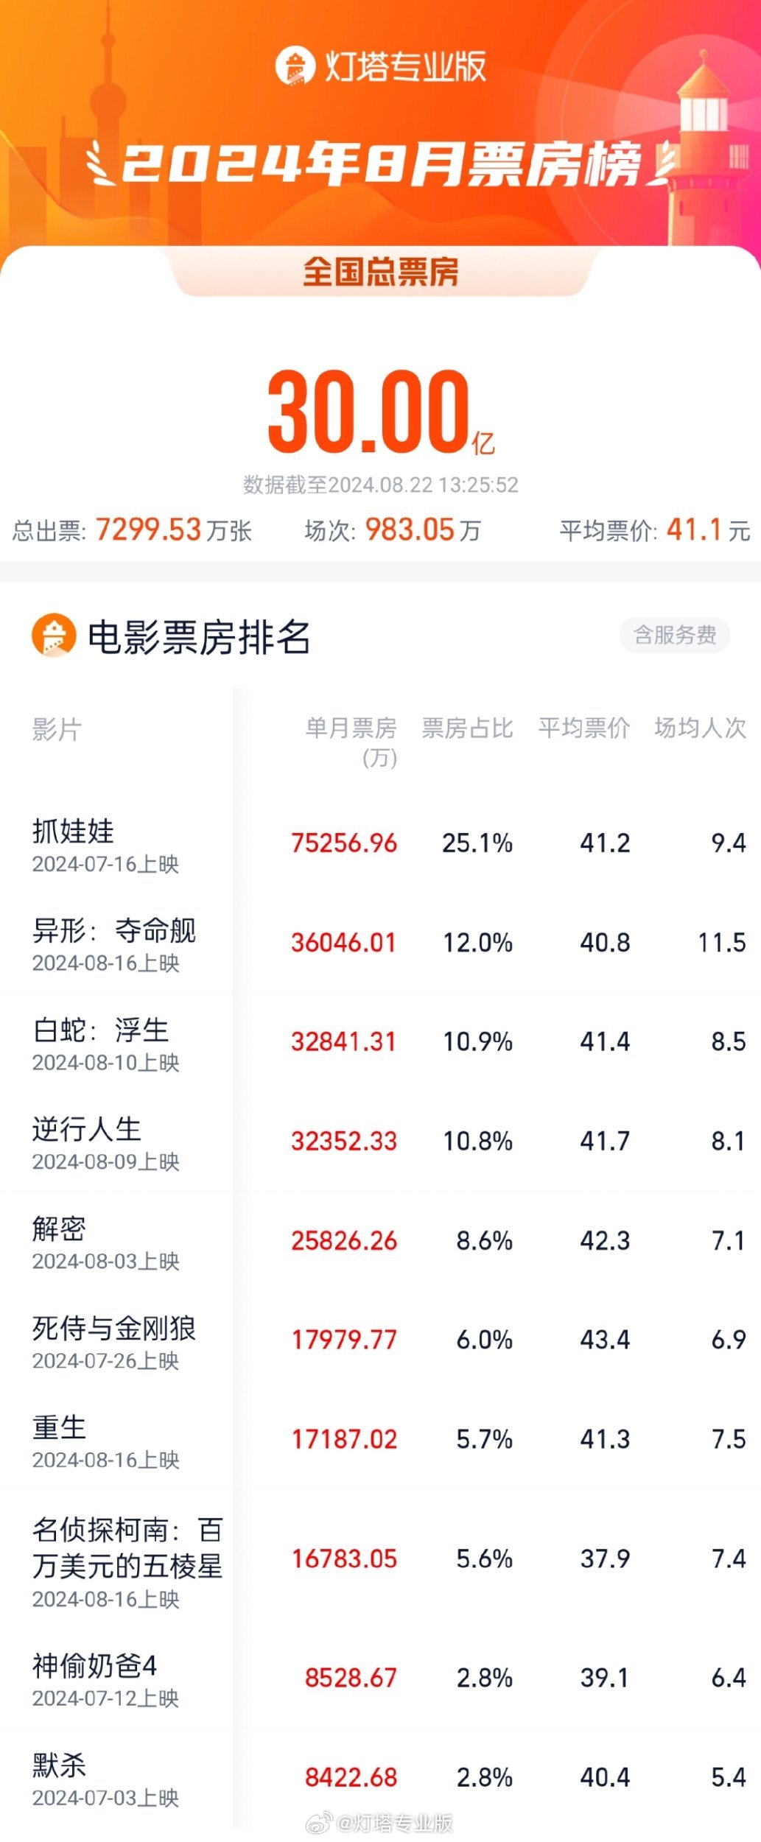
Task: Open 白蛇：浮生 movie details
Action: 101,1030
